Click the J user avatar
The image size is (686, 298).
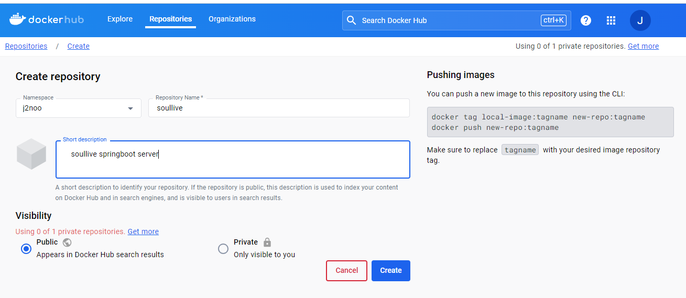[640, 20]
